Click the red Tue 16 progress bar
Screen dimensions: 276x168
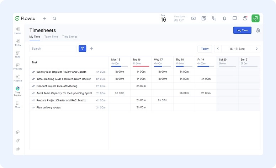[141, 66]
